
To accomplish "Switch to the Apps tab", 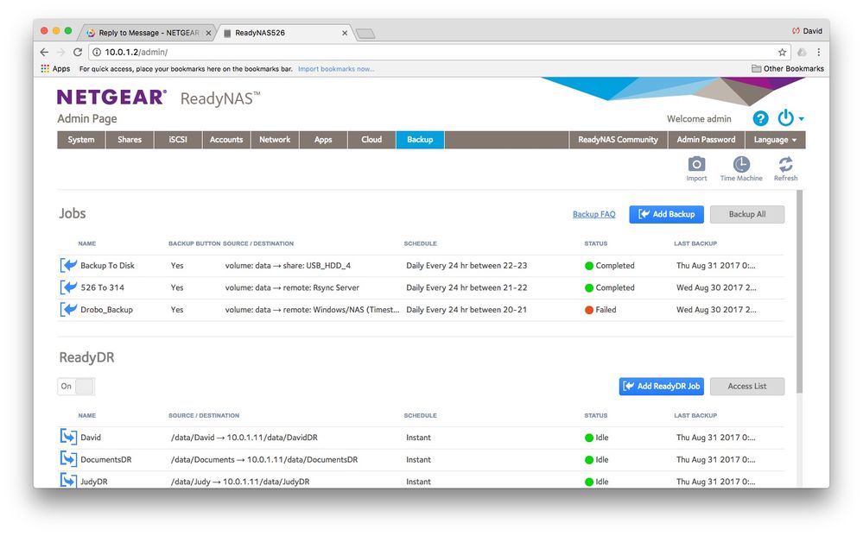I will [x=323, y=140].
